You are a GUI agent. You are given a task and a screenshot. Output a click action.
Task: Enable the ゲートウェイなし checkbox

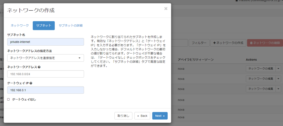click(x=9, y=99)
